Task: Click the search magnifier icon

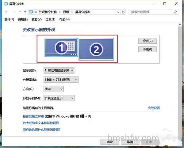Action: (x=175, y=12)
